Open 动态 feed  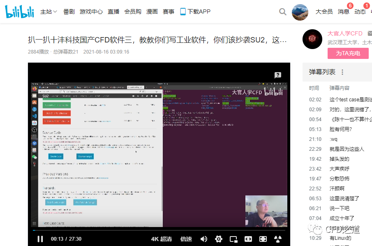pos(360,12)
